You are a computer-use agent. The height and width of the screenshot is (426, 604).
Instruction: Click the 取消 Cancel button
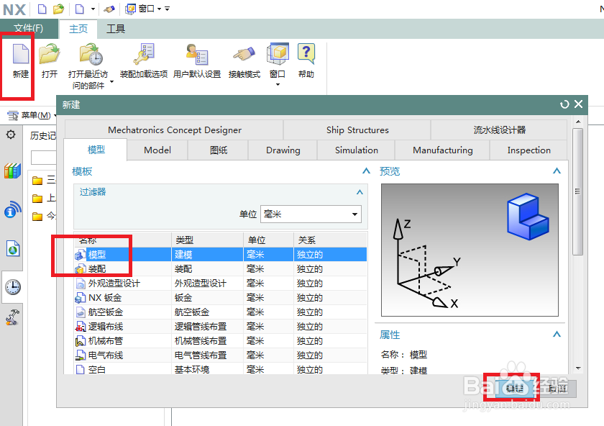[x=557, y=388]
